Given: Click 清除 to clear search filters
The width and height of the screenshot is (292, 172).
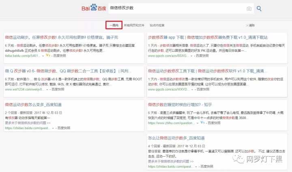Looking at the screenshot, I should tap(251, 25).
